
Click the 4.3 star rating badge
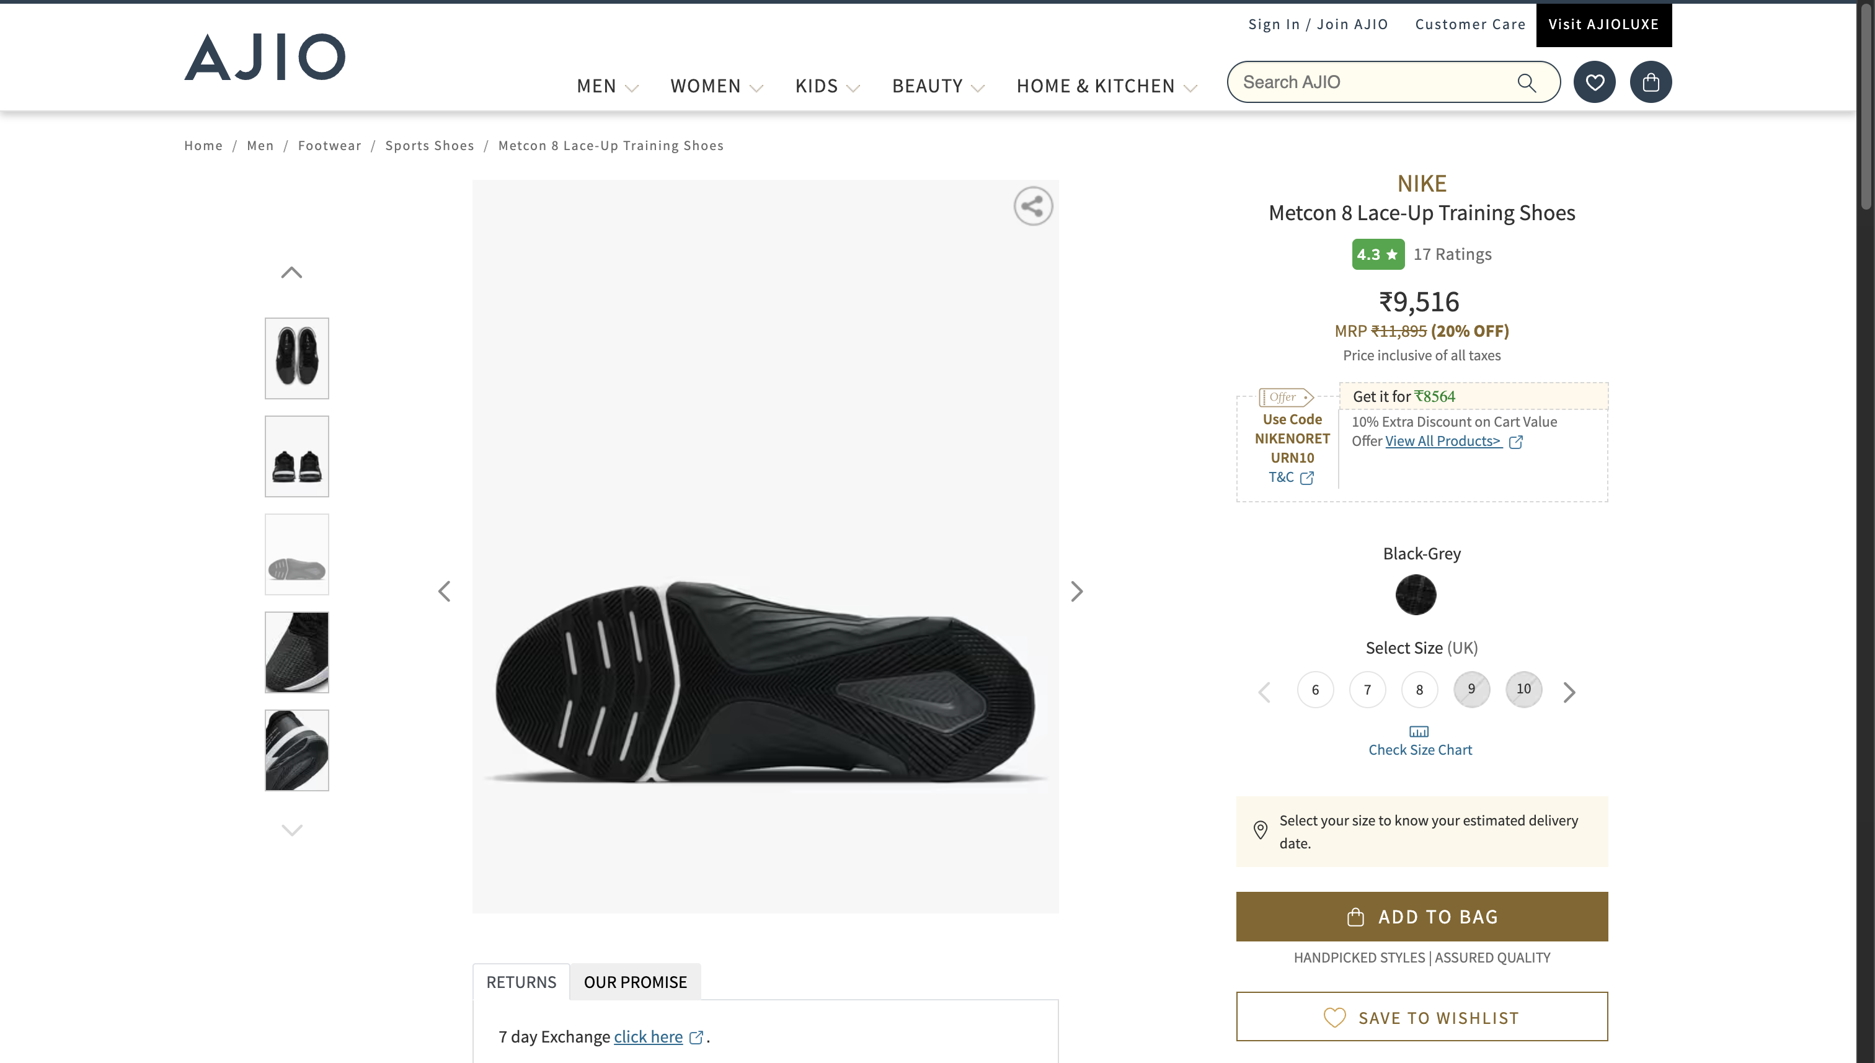pos(1378,254)
